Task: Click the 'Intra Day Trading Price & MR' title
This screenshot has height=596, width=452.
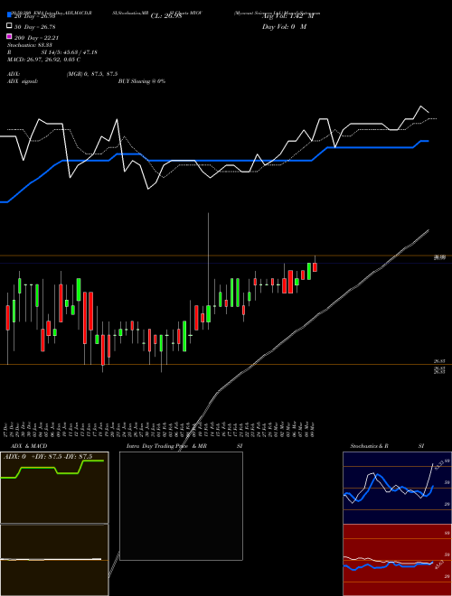Action: click(x=166, y=446)
